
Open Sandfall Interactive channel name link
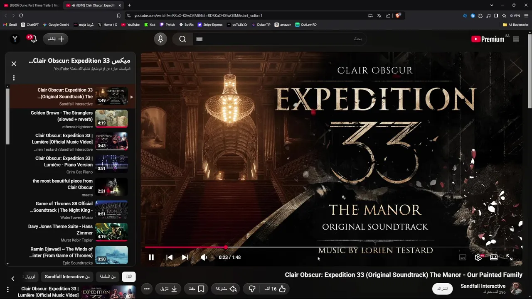click(483, 286)
